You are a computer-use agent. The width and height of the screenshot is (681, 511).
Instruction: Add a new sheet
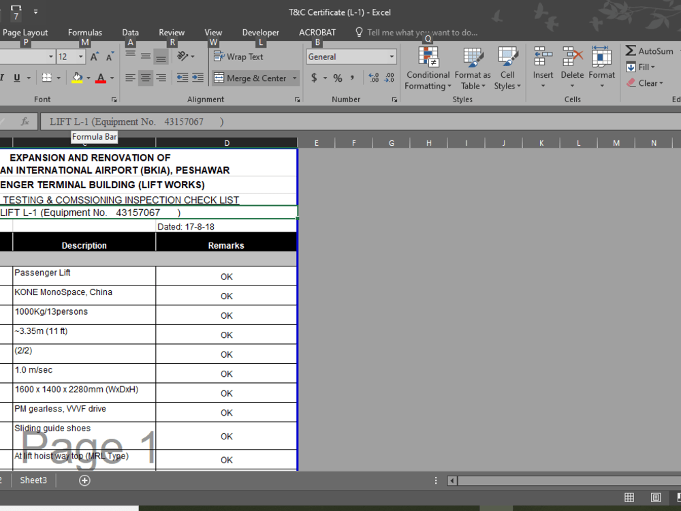pyautogui.click(x=84, y=480)
